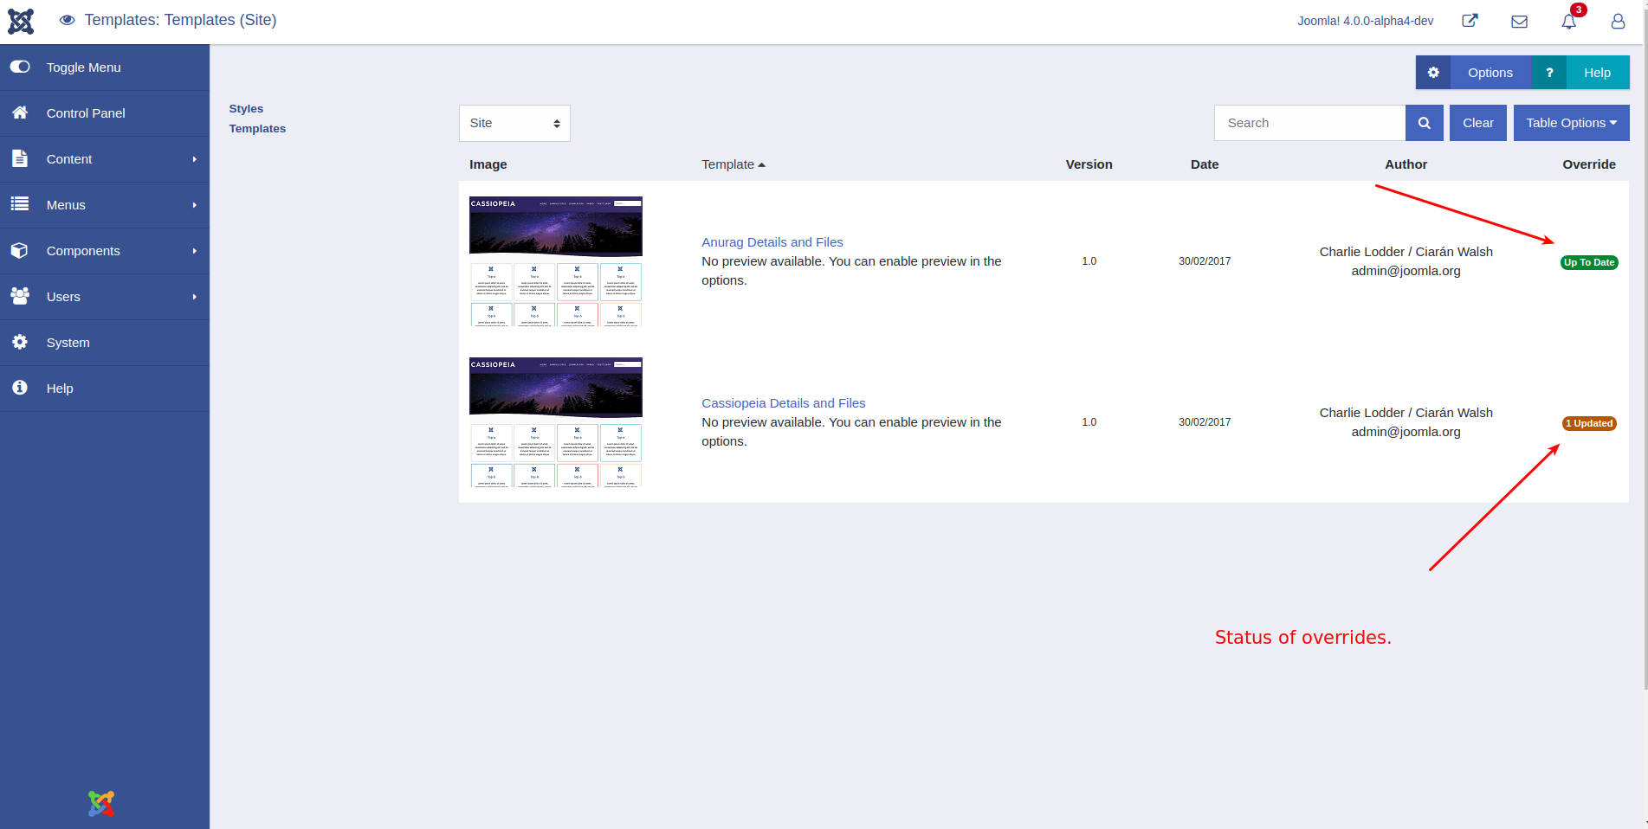The height and width of the screenshot is (829, 1648).
Task: Click the 1 Updated override badge
Action: [1589, 423]
